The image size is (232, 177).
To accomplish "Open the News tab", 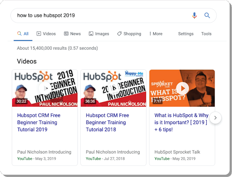I will point(72,33).
